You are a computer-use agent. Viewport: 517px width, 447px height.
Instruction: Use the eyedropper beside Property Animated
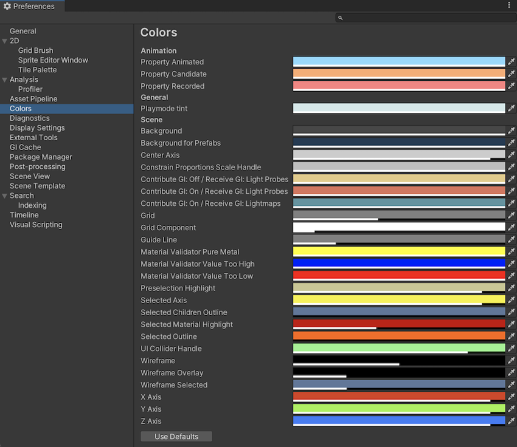(x=511, y=61)
